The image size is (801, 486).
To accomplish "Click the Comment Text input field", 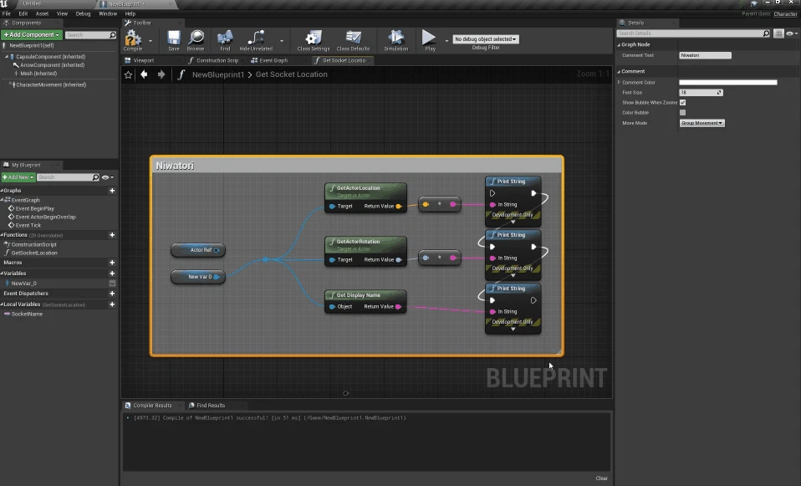I will click(x=705, y=55).
